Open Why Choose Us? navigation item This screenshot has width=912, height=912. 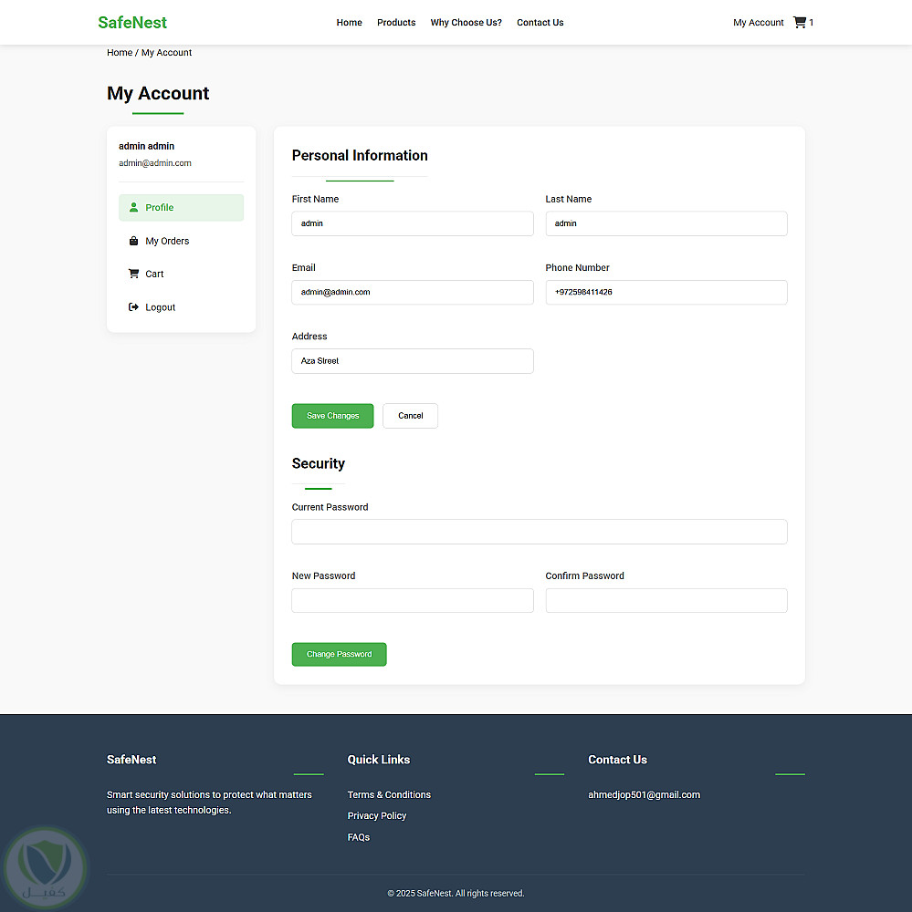pos(466,22)
